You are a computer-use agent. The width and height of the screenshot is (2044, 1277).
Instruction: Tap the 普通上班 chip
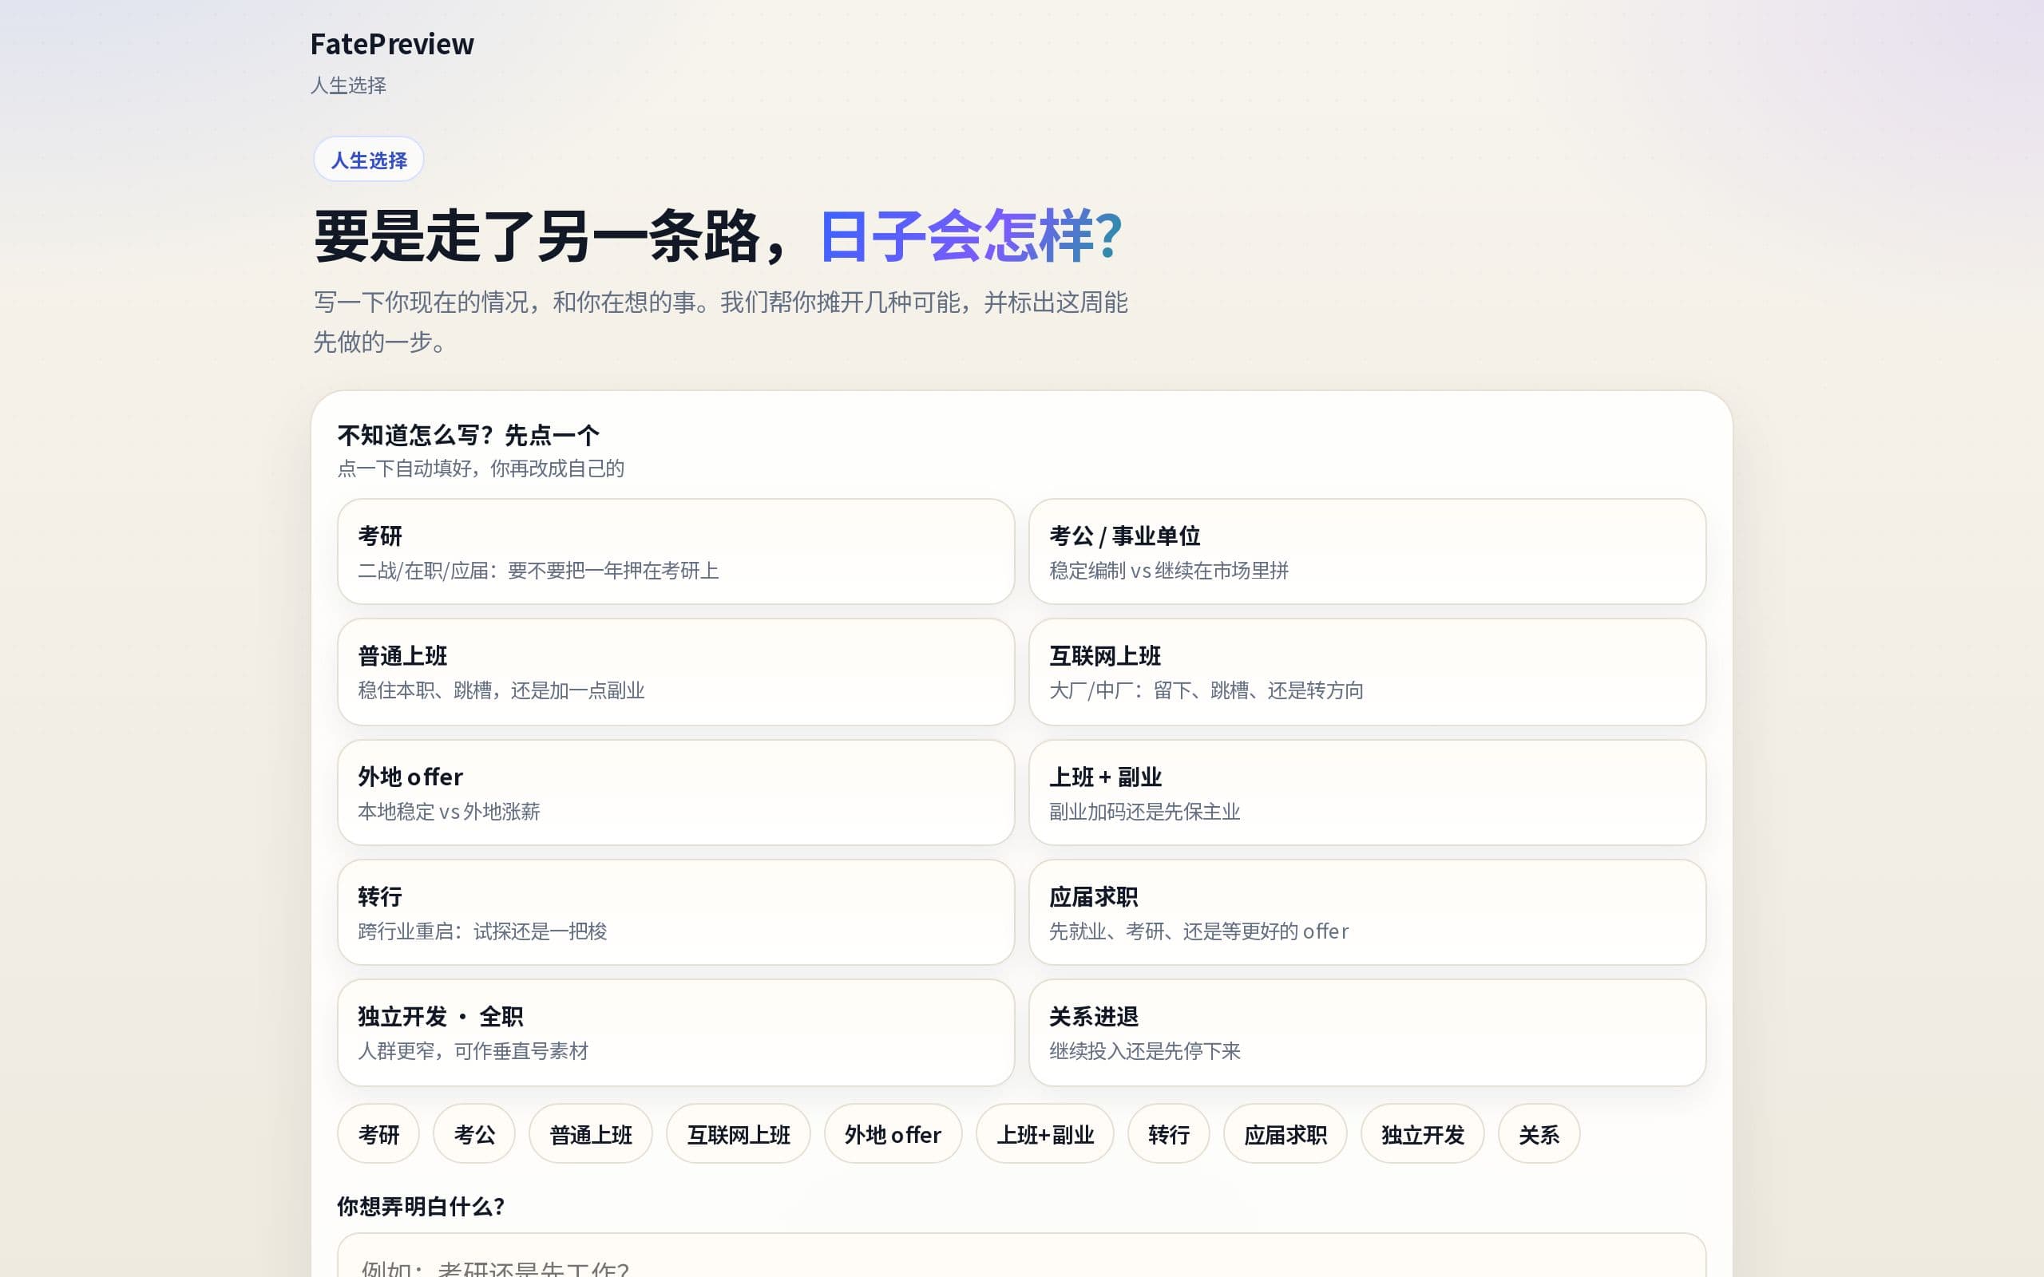(590, 1133)
